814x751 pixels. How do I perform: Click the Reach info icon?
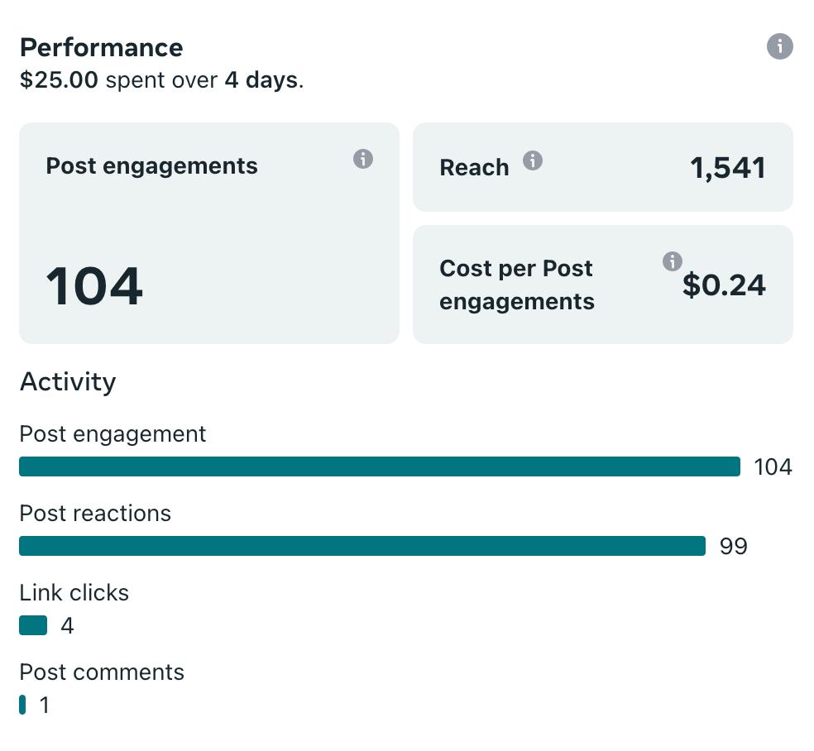click(x=533, y=160)
